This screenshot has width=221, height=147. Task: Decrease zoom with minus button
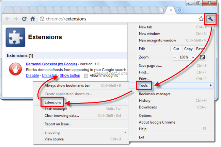[175, 57]
